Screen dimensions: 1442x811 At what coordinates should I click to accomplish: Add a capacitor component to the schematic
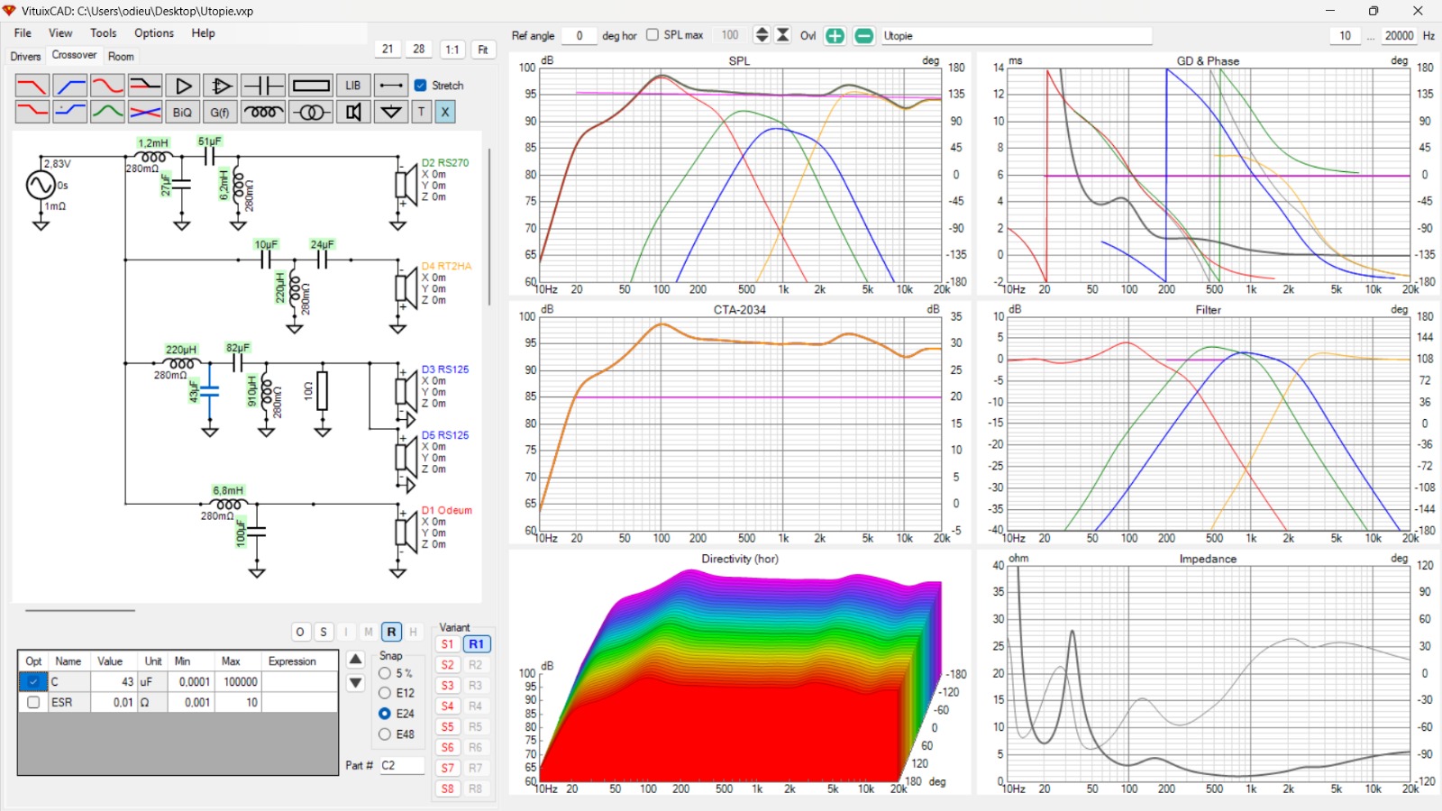pyautogui.click(x=263, y=86)
